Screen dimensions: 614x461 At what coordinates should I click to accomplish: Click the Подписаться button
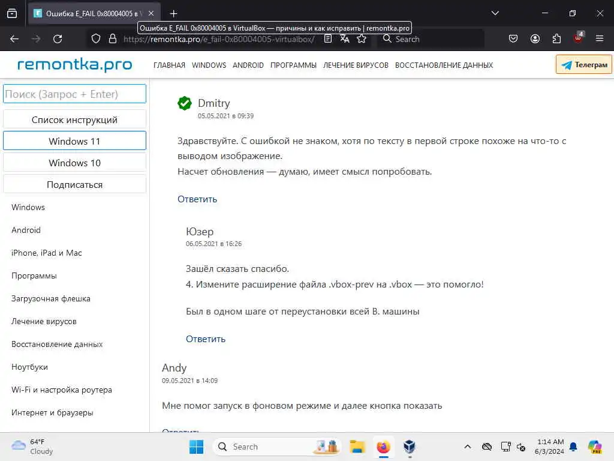(x=74, y=184)
